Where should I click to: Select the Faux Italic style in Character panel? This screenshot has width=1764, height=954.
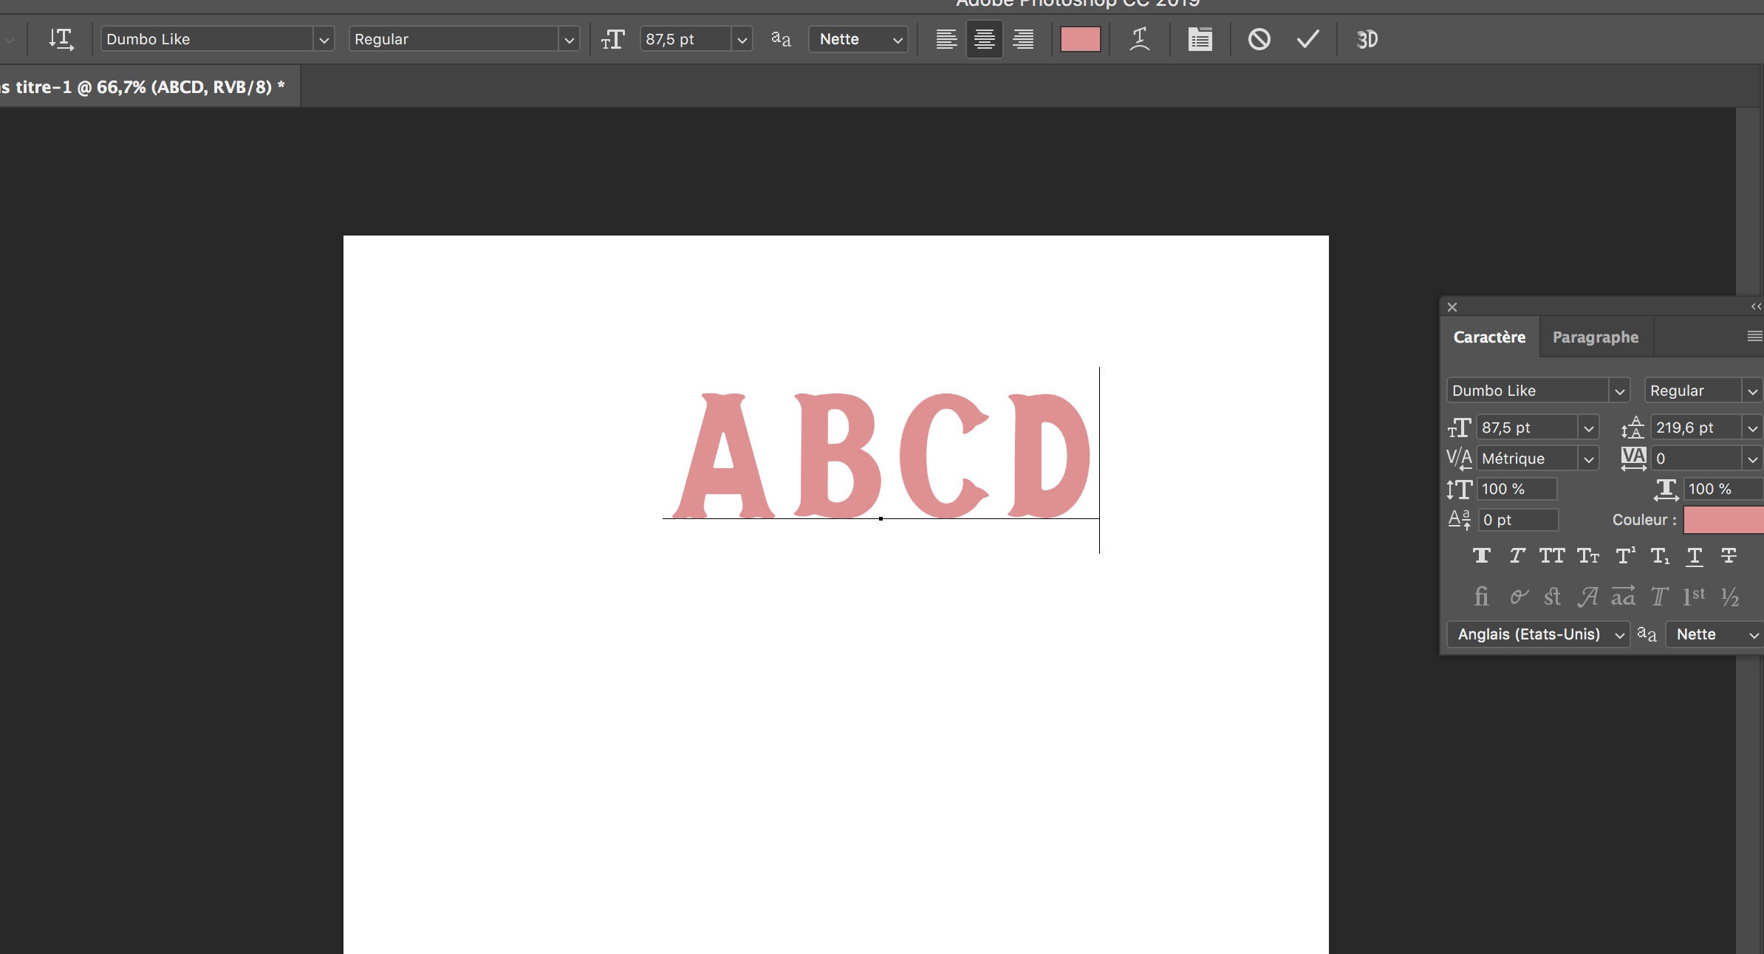pyautogui.click(x=1517, y=556)
